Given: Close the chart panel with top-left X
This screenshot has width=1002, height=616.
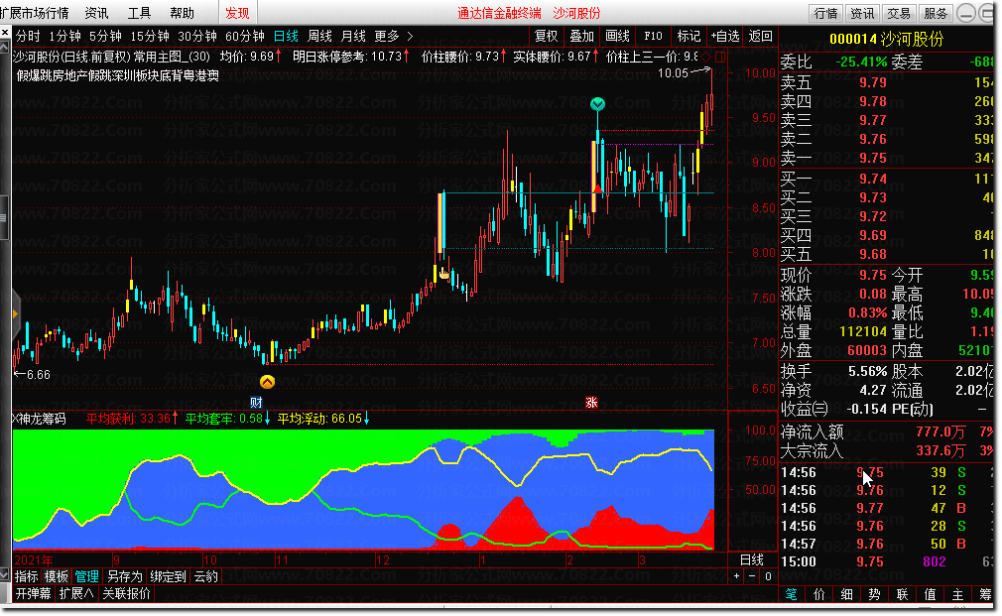Looking at the screenshot, I should coord(5,32).
